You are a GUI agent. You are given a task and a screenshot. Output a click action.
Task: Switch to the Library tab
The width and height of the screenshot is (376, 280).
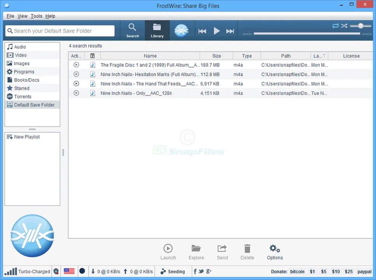point(157,30)
